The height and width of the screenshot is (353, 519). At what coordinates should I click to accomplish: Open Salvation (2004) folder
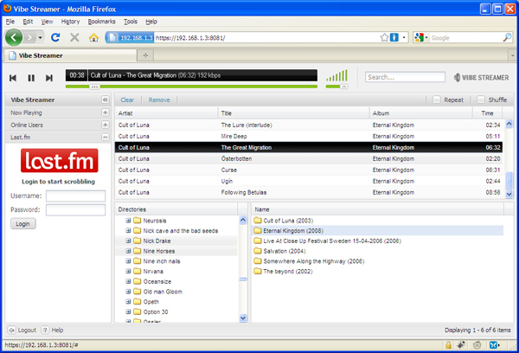(x=279, y=251)
